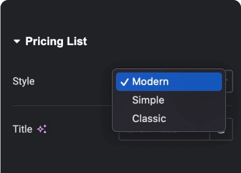This screenshot has width=241, height=173.
Task: Generate title with the purple AI stars
Action: pos(42,129)
